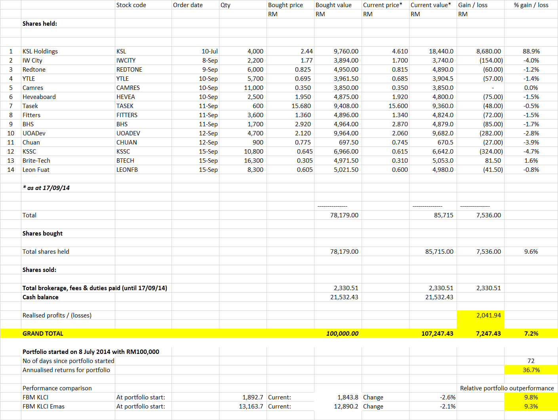
Task: Select the '* as at 17/09/14' note
Action: click(x=46, y=188)
